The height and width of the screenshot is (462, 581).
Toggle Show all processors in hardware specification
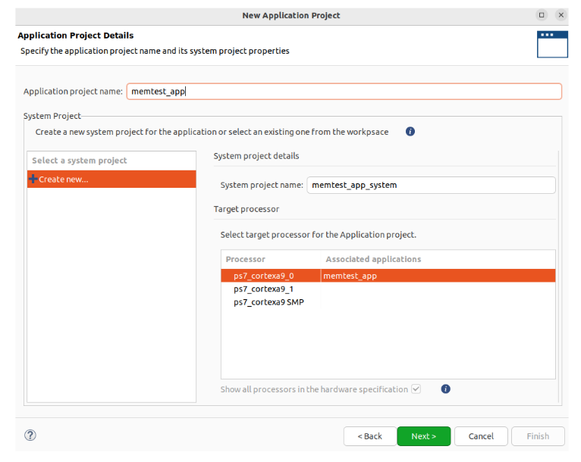(x=416, y=389)
